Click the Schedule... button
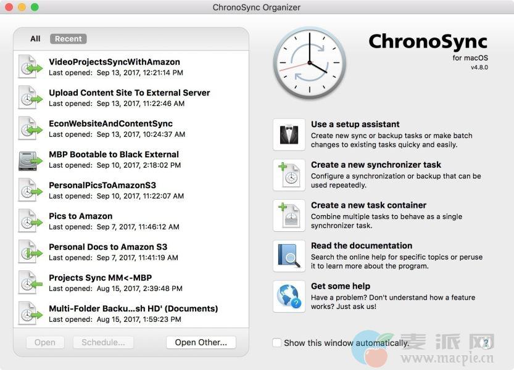The image size is (514, 370). click(103, 342)
